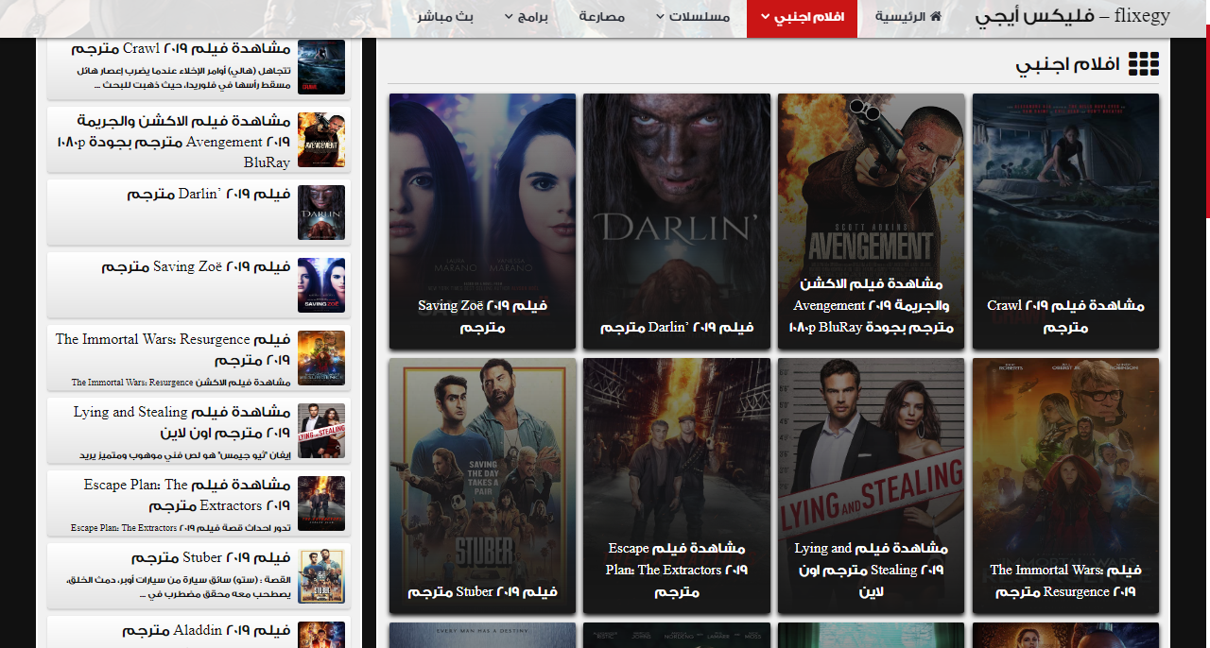This screenshot has width=1210, height=648.
Task: Expand the مسلسلات dropdown menu
Action: 694,17
